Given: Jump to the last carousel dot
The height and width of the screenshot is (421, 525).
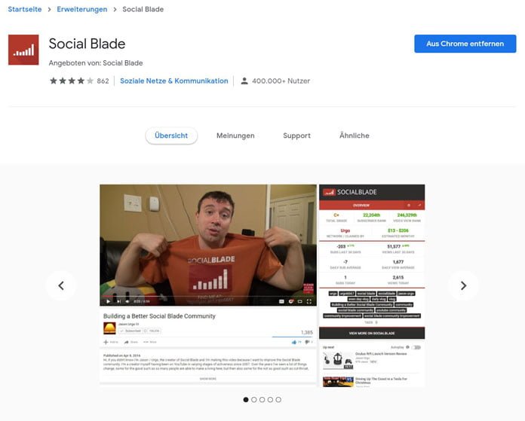Looking at the screenshot, I should tap(279, 400).
